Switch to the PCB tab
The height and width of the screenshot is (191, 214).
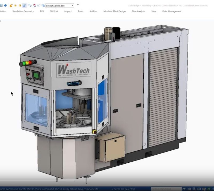(42, 11)
